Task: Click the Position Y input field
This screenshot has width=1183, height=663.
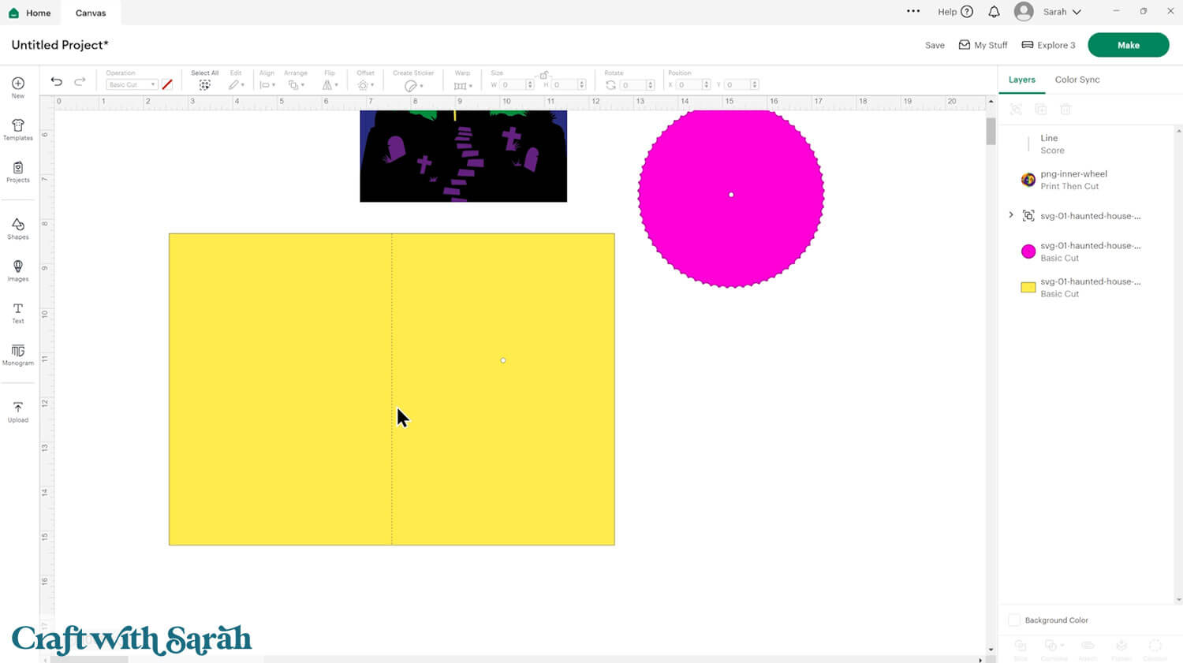Action: 741,84
